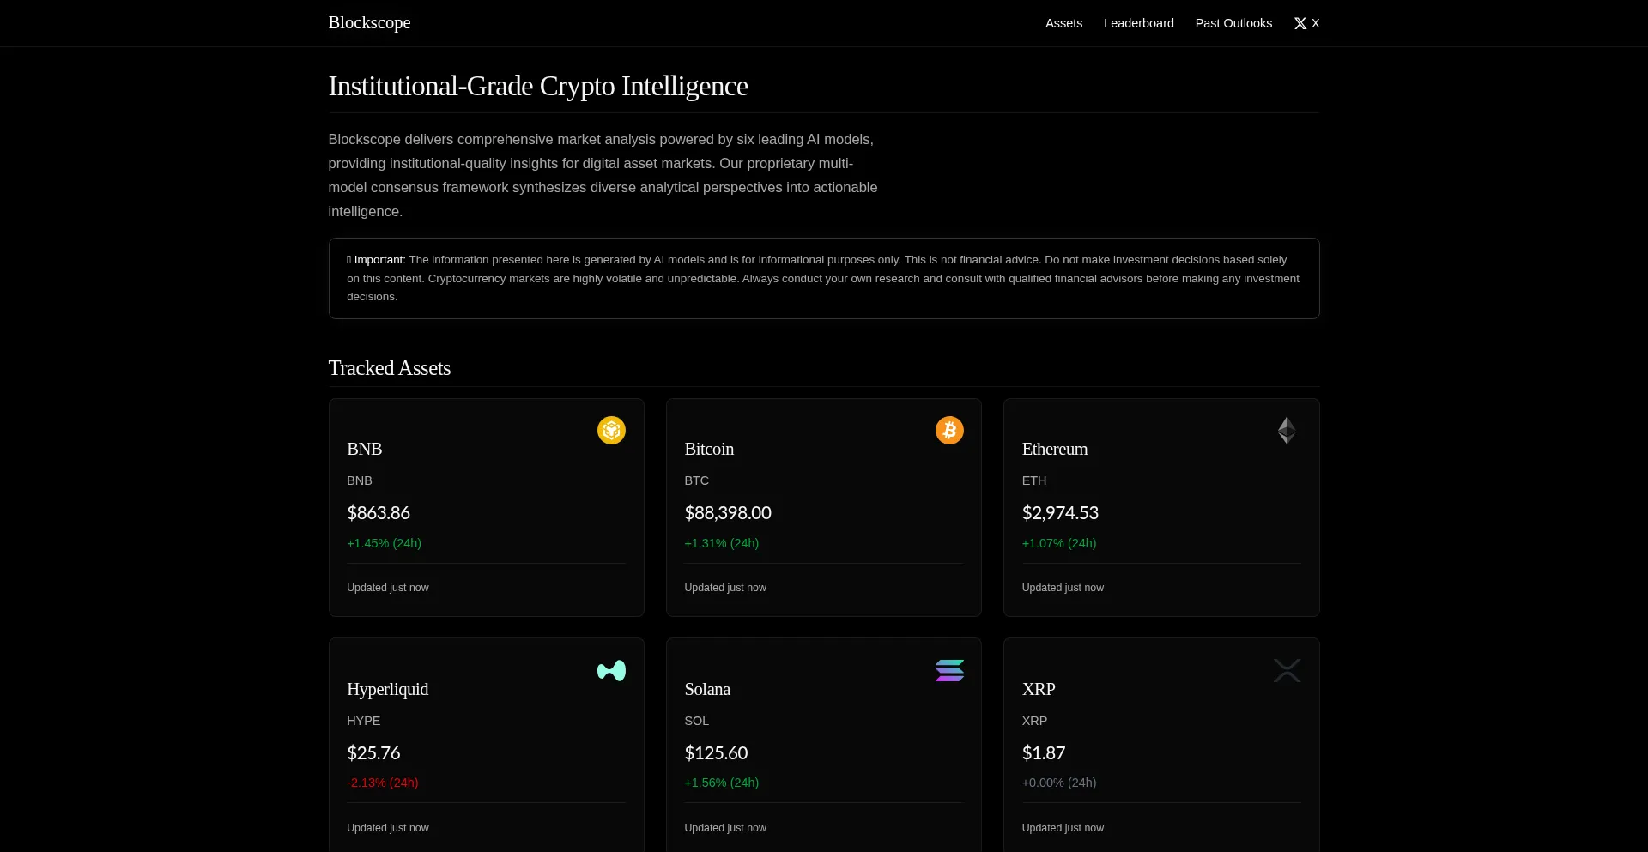Click the info icon in the Important disclaimer
Screen dimensions: 1648x852
pyautogui.click(x=348, y=259)
